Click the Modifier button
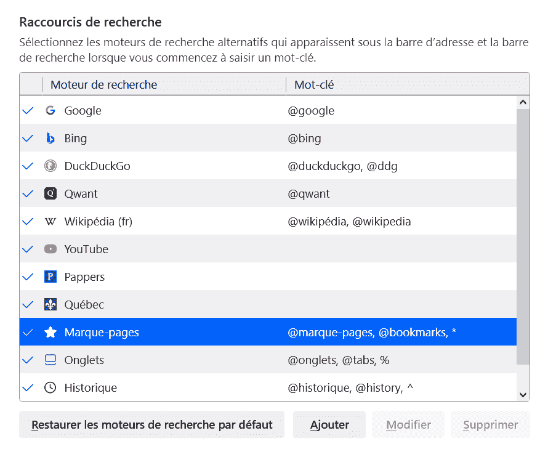Screen dimensions: 548x449 tap(408, 424)
